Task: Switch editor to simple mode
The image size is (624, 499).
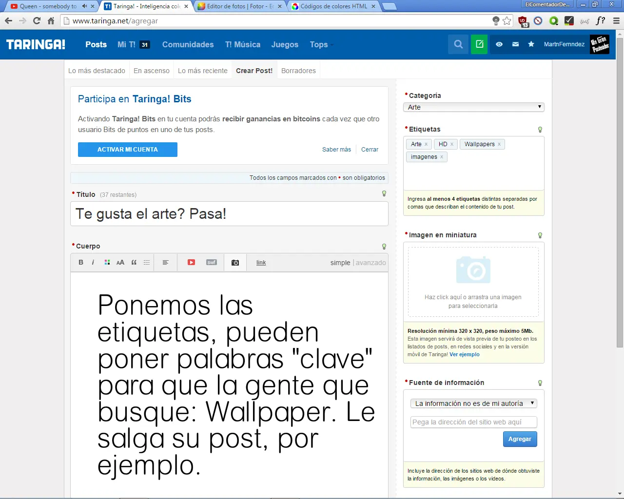Action: (340, 263)
